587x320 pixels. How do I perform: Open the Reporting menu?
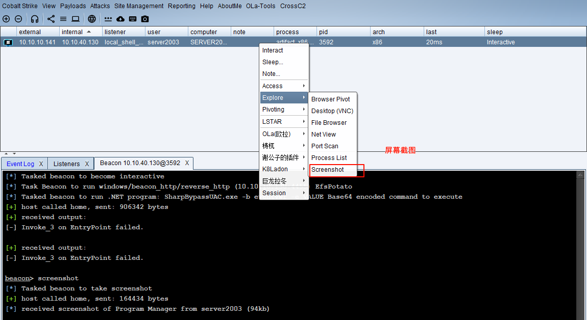(182, 6)
